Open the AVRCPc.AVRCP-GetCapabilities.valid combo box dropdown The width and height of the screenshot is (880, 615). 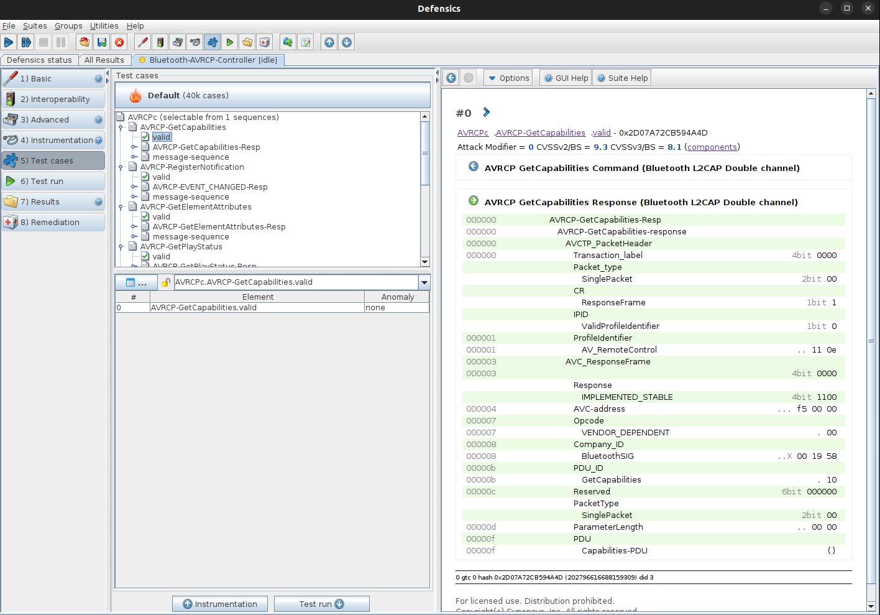424,282
